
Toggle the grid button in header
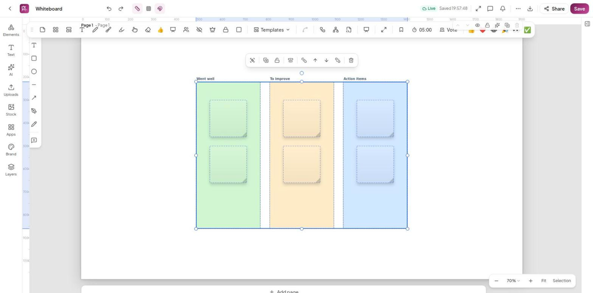[x=148, y=8]
